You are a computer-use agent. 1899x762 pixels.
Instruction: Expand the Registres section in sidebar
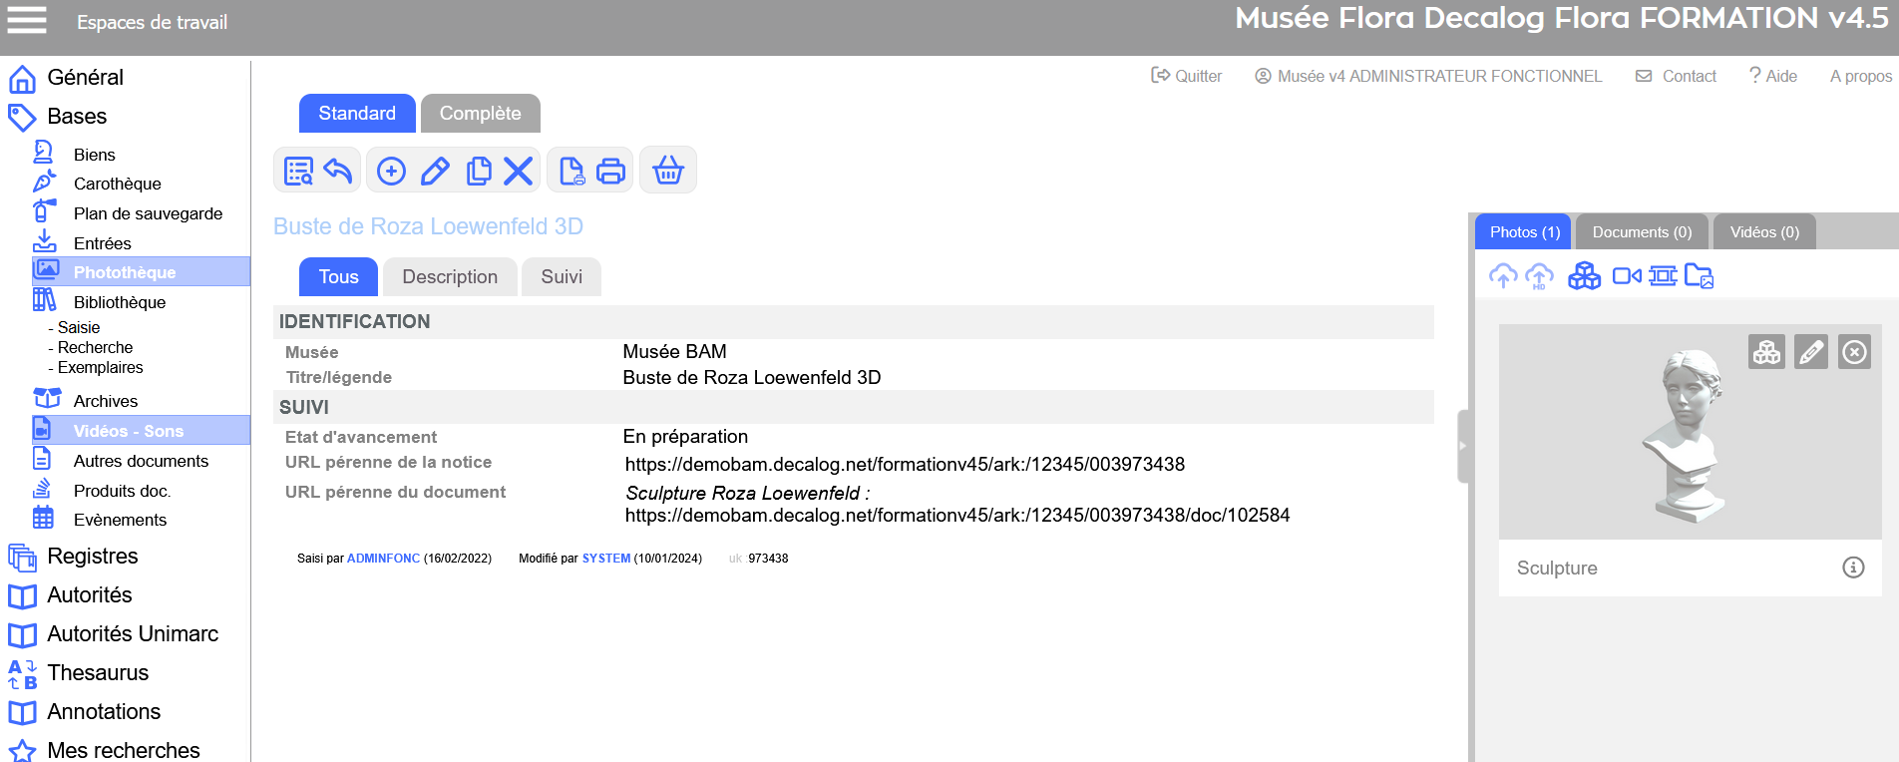(92, 557)
